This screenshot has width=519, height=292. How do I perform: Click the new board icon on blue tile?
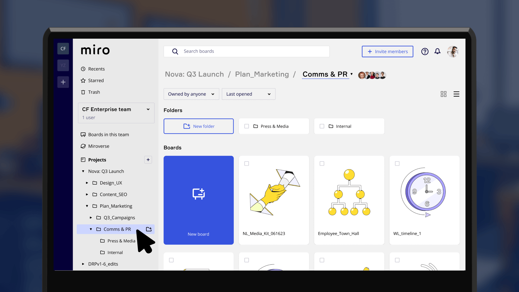point(199,194)
